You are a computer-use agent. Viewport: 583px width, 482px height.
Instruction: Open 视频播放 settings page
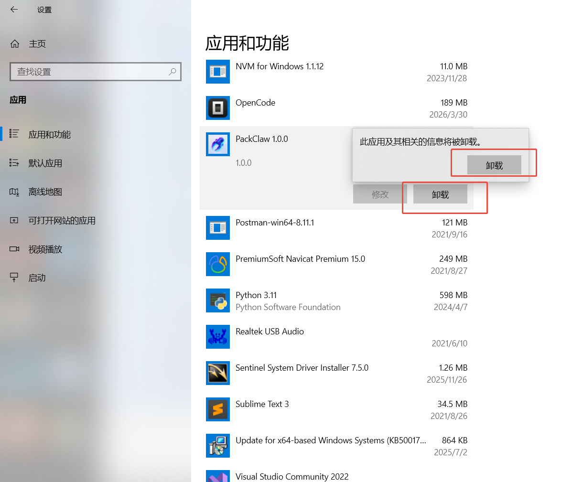point(45,249)
